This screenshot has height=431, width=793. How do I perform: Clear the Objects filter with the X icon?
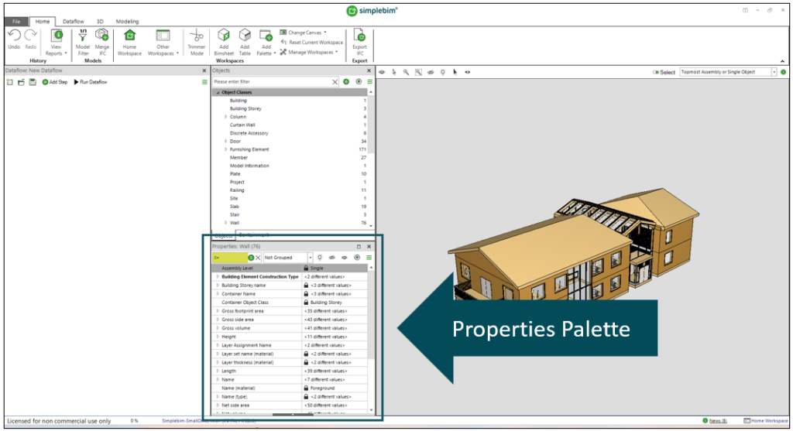tap(335, 81)
